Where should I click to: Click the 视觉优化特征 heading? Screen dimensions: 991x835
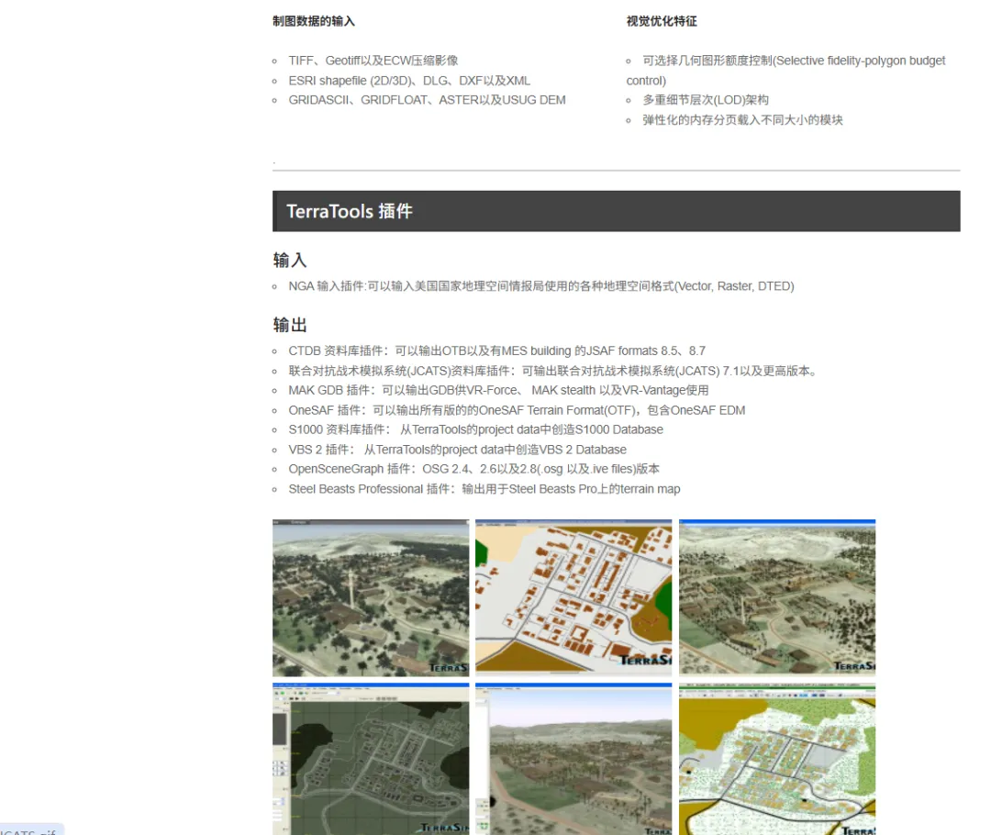662,21
